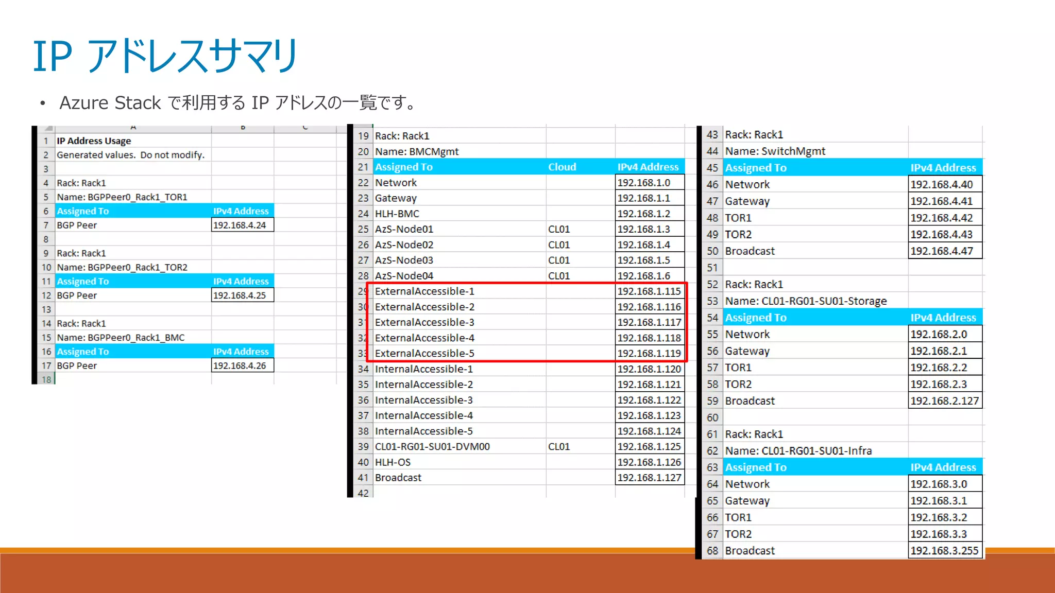Viewport: 1055px width, 593px height.
Task: Click IP value 192.168.1.0
Action: [650, 183]
